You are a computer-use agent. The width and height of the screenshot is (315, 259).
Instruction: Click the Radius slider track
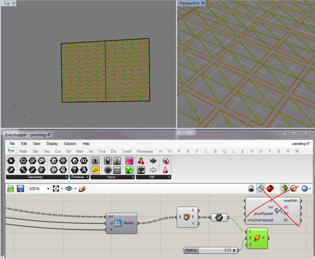point(211,250)
